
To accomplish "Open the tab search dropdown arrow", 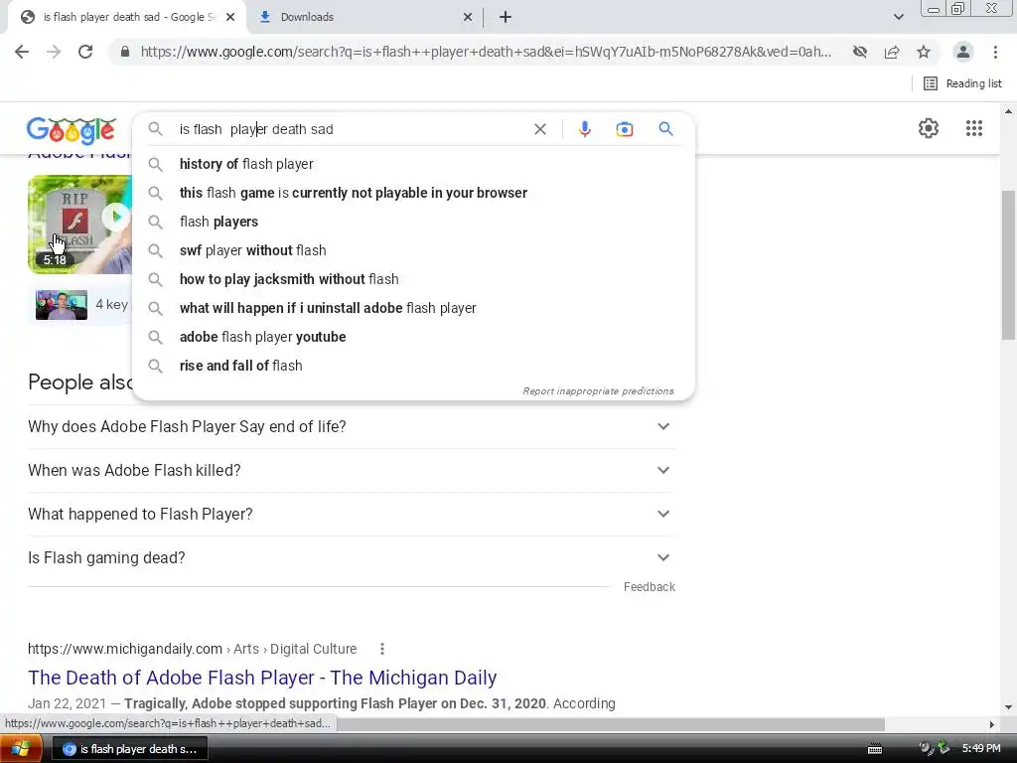I will [898, 17].
